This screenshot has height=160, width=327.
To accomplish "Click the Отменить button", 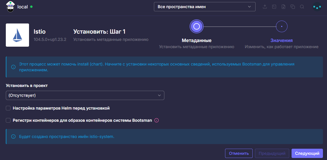I will (x=239, y=154).
